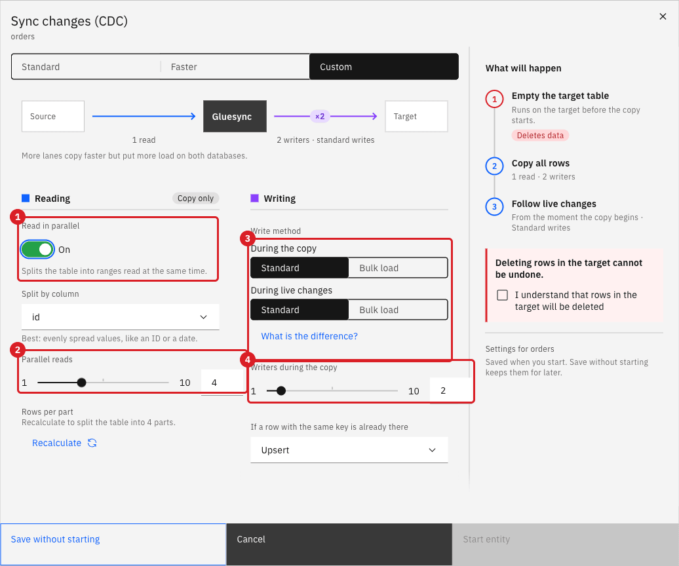The width and height of the screenshot is (679, 566).
Task: Select the Custom preset tab
Action: [x=383, y=67]
